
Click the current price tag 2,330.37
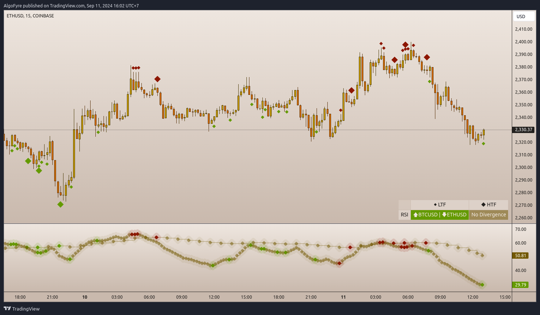pos(523,130)
